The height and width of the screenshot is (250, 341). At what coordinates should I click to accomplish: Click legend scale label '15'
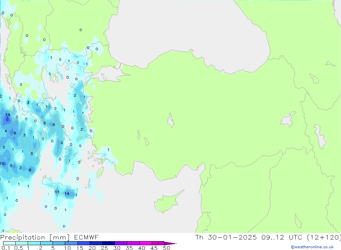pyautogui.click(x=80, y=248)
